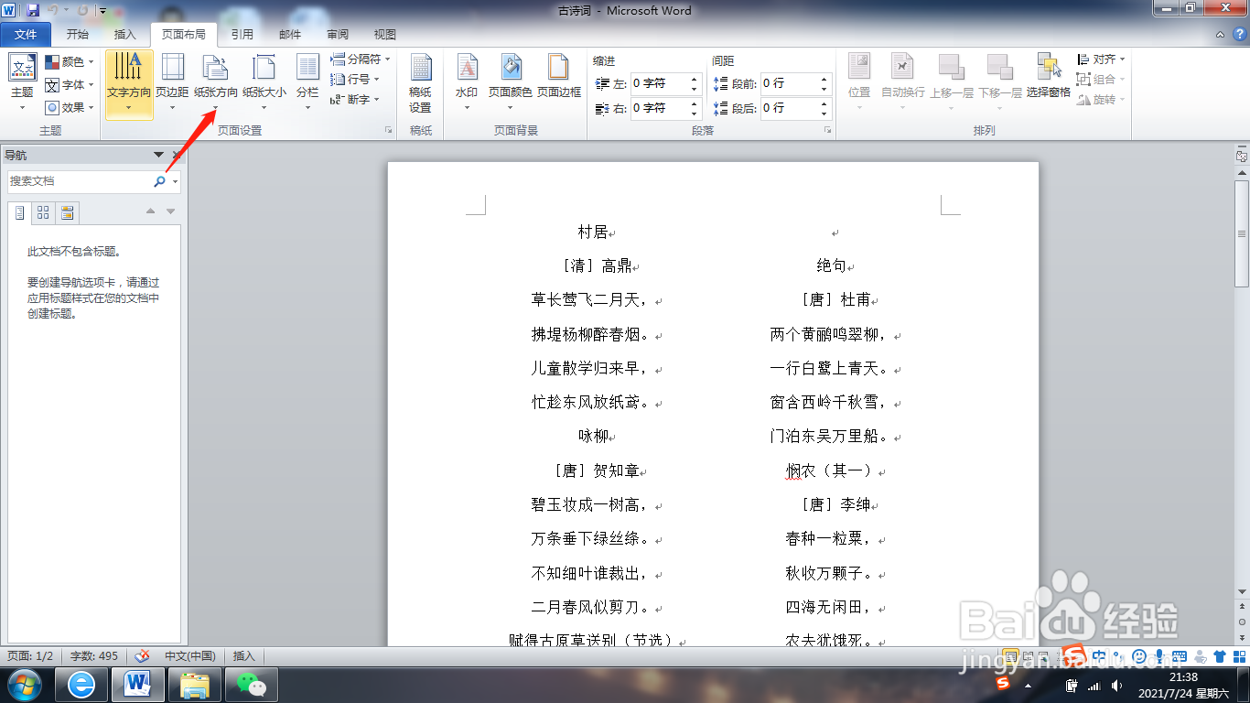Open the 断字 hyphenation dropdown
1250x703 pixels.
(355, 100)
